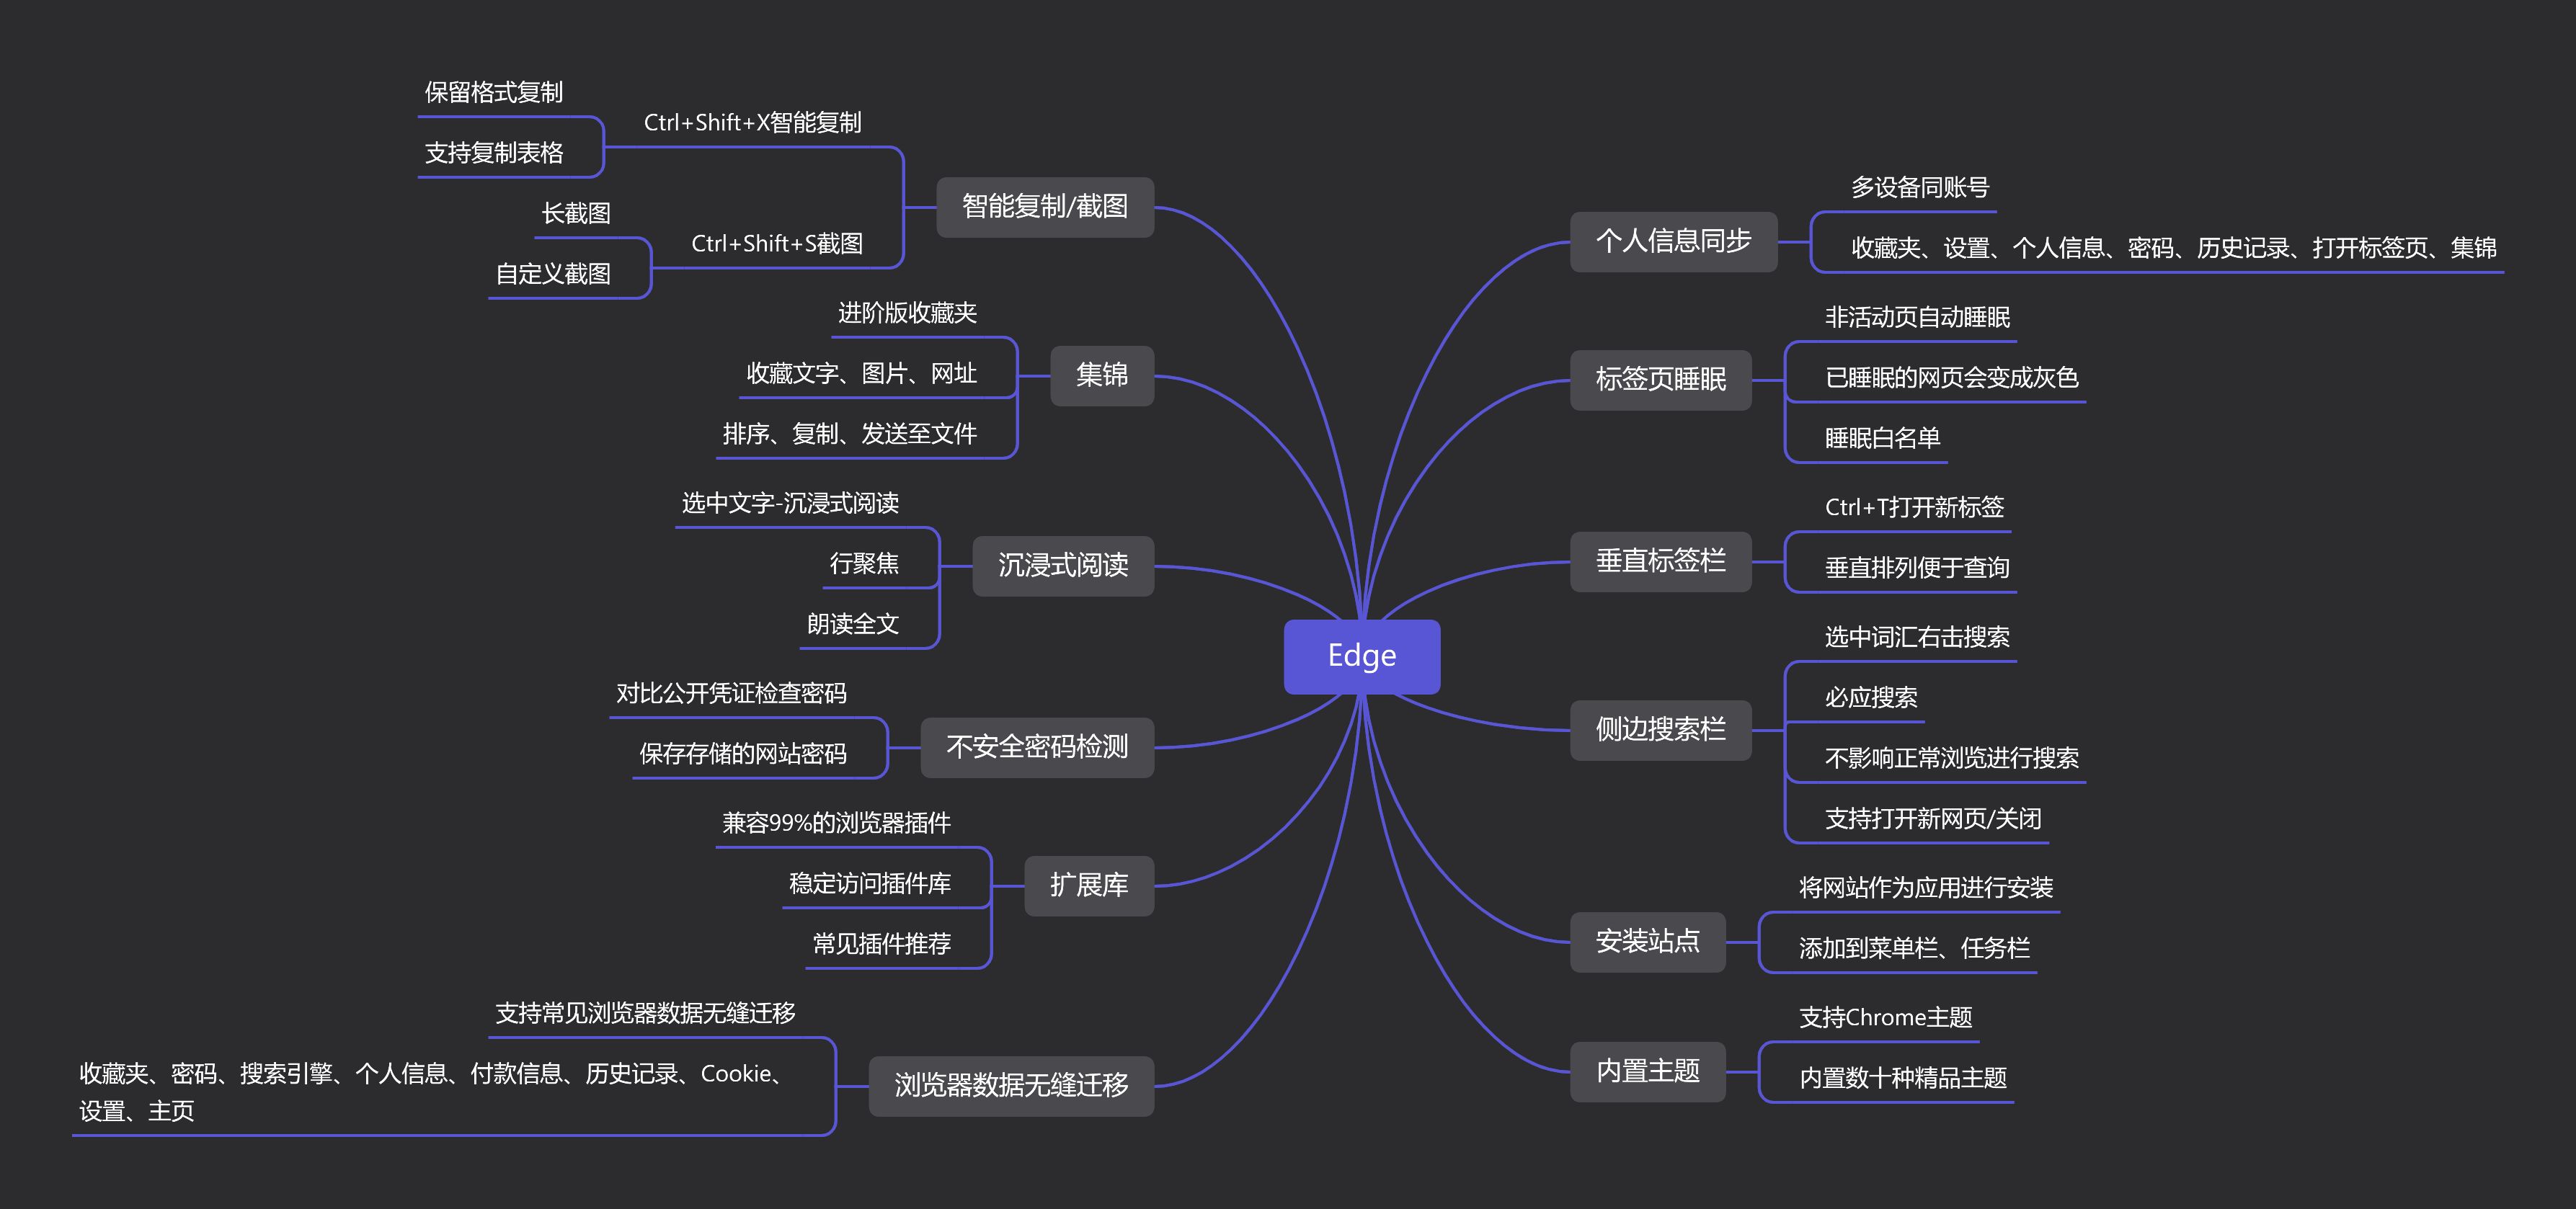Select the 必应搜索 leaf item
This screenshot has width=2576, height=1209.
pyautogui.click(x=1870, y=698)
